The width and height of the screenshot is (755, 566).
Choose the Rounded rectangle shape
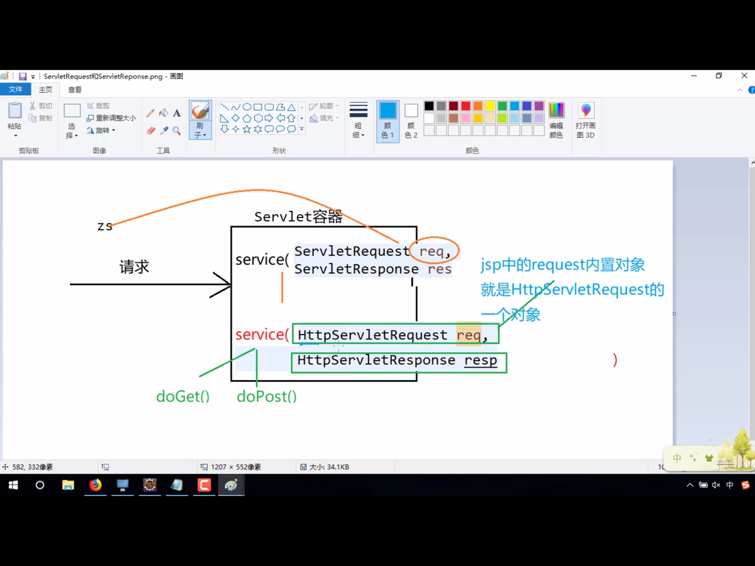269,107
